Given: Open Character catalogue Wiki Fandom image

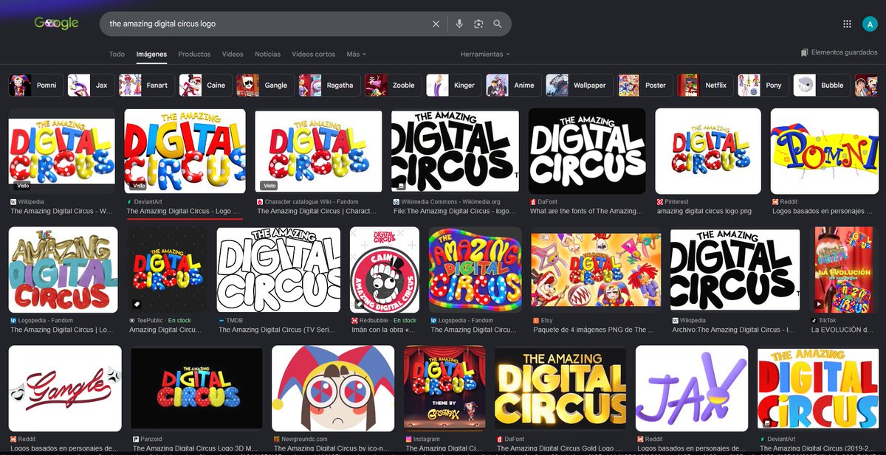Looking at the screenshot, I should click(318, 150).
